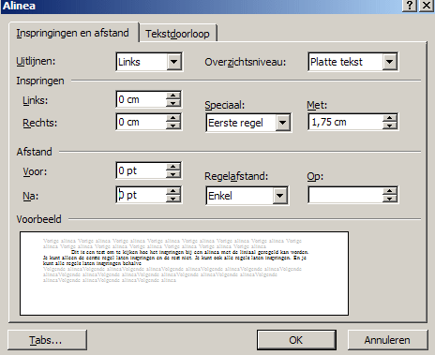Increase the Rechts indent with up arrow
Viewport: 435px width, 355px height.
click(173, 118)
